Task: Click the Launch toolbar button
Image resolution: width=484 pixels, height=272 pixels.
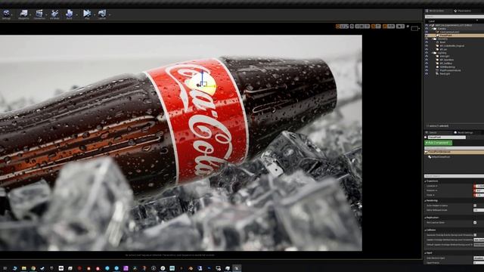Action: click(102, 14)
